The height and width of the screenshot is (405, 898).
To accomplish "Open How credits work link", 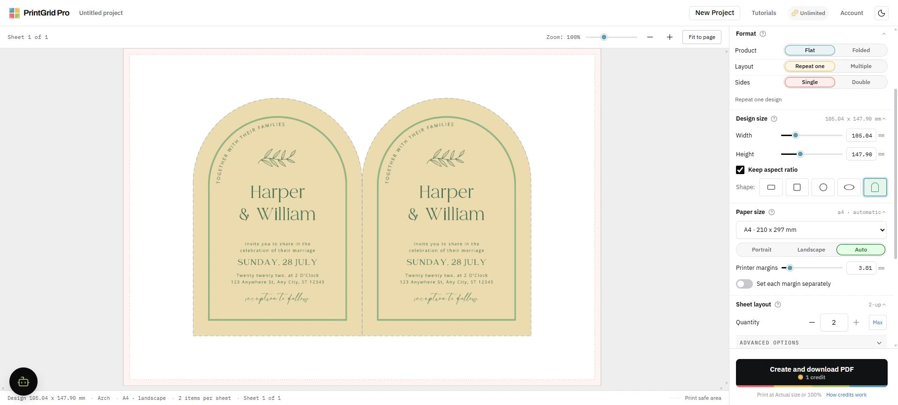I will 846,395.
